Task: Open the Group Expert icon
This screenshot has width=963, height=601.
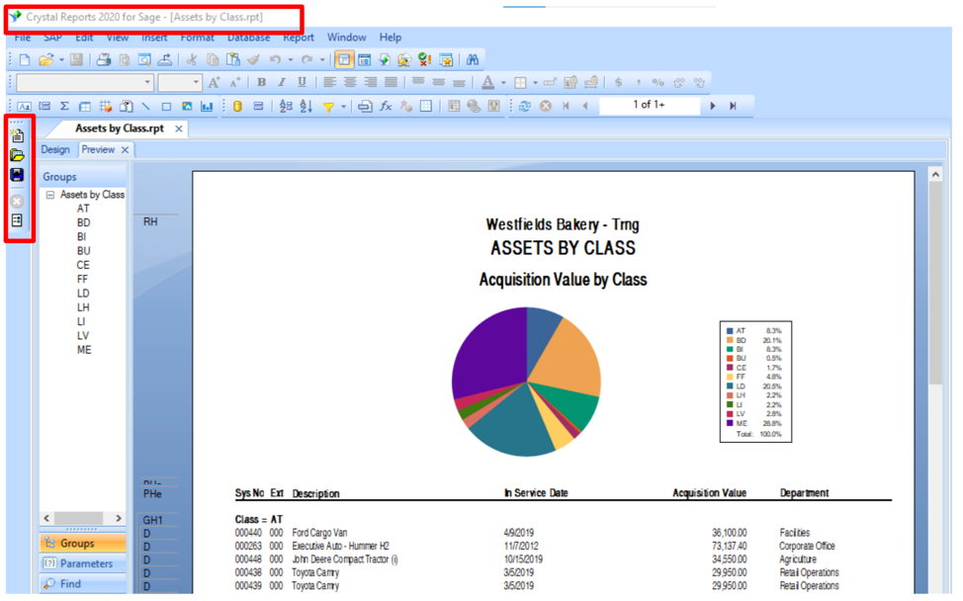Action: (286, 106)
